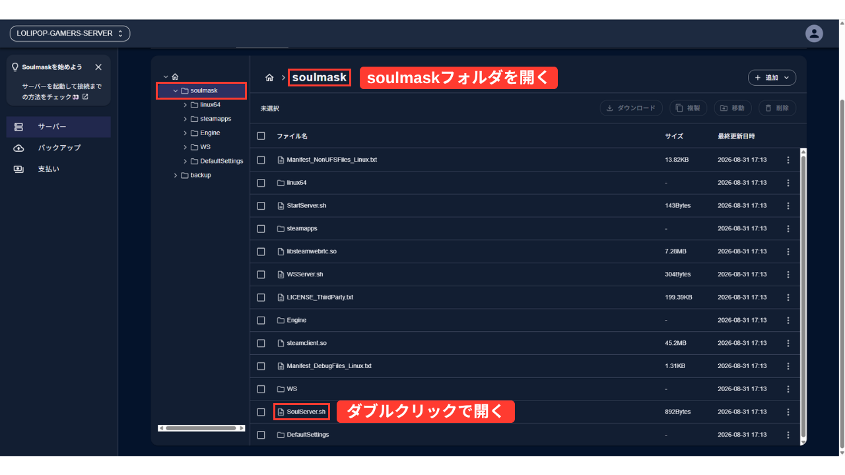The width and height of the screenshot is (845, 475).
Task: Click the 複製 button
Action: click(x=689, y=108)
